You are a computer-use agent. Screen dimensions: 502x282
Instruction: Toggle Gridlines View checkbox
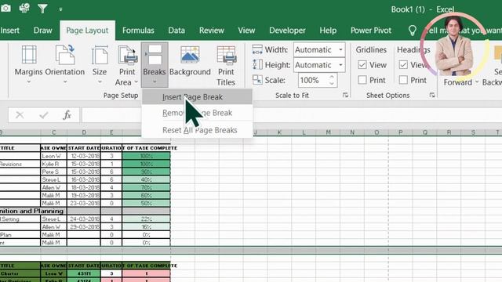click(x=362, y=65)
